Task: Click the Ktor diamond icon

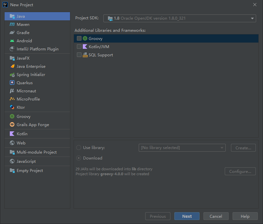Action: (x=12, y=107)
